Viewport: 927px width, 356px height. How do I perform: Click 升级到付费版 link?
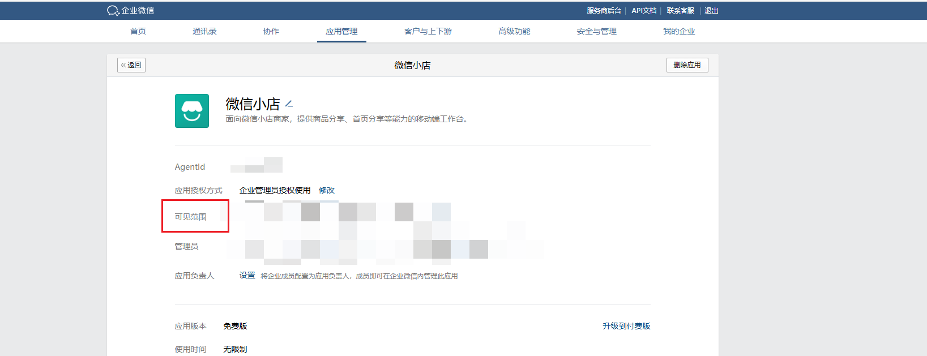(x=626, y=326)
